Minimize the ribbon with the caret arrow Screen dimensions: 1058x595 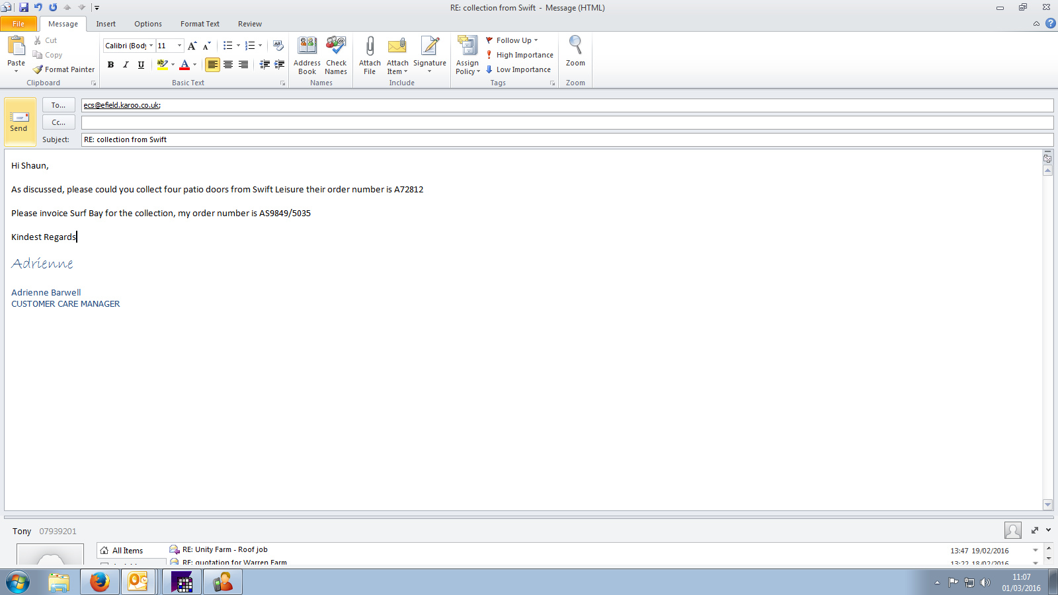coord(1036,24)
